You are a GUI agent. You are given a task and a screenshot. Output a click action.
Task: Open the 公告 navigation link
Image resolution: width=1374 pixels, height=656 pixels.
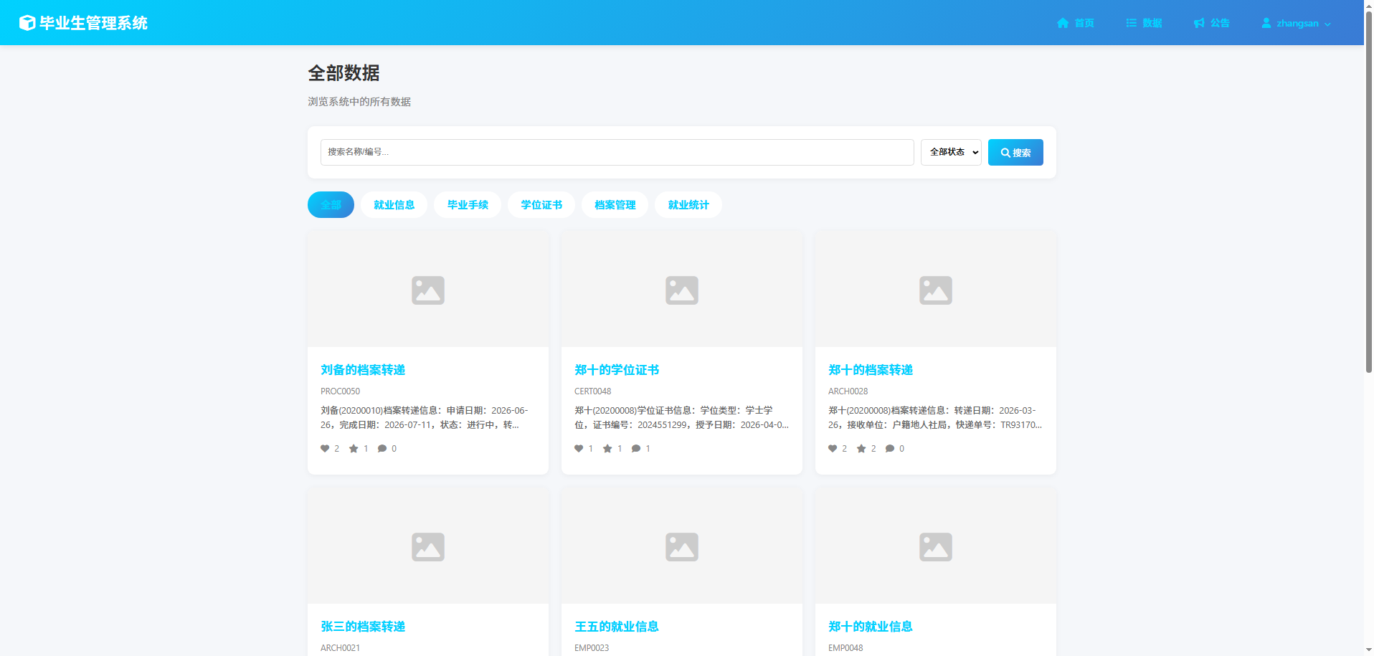[x=1212, y=23]
